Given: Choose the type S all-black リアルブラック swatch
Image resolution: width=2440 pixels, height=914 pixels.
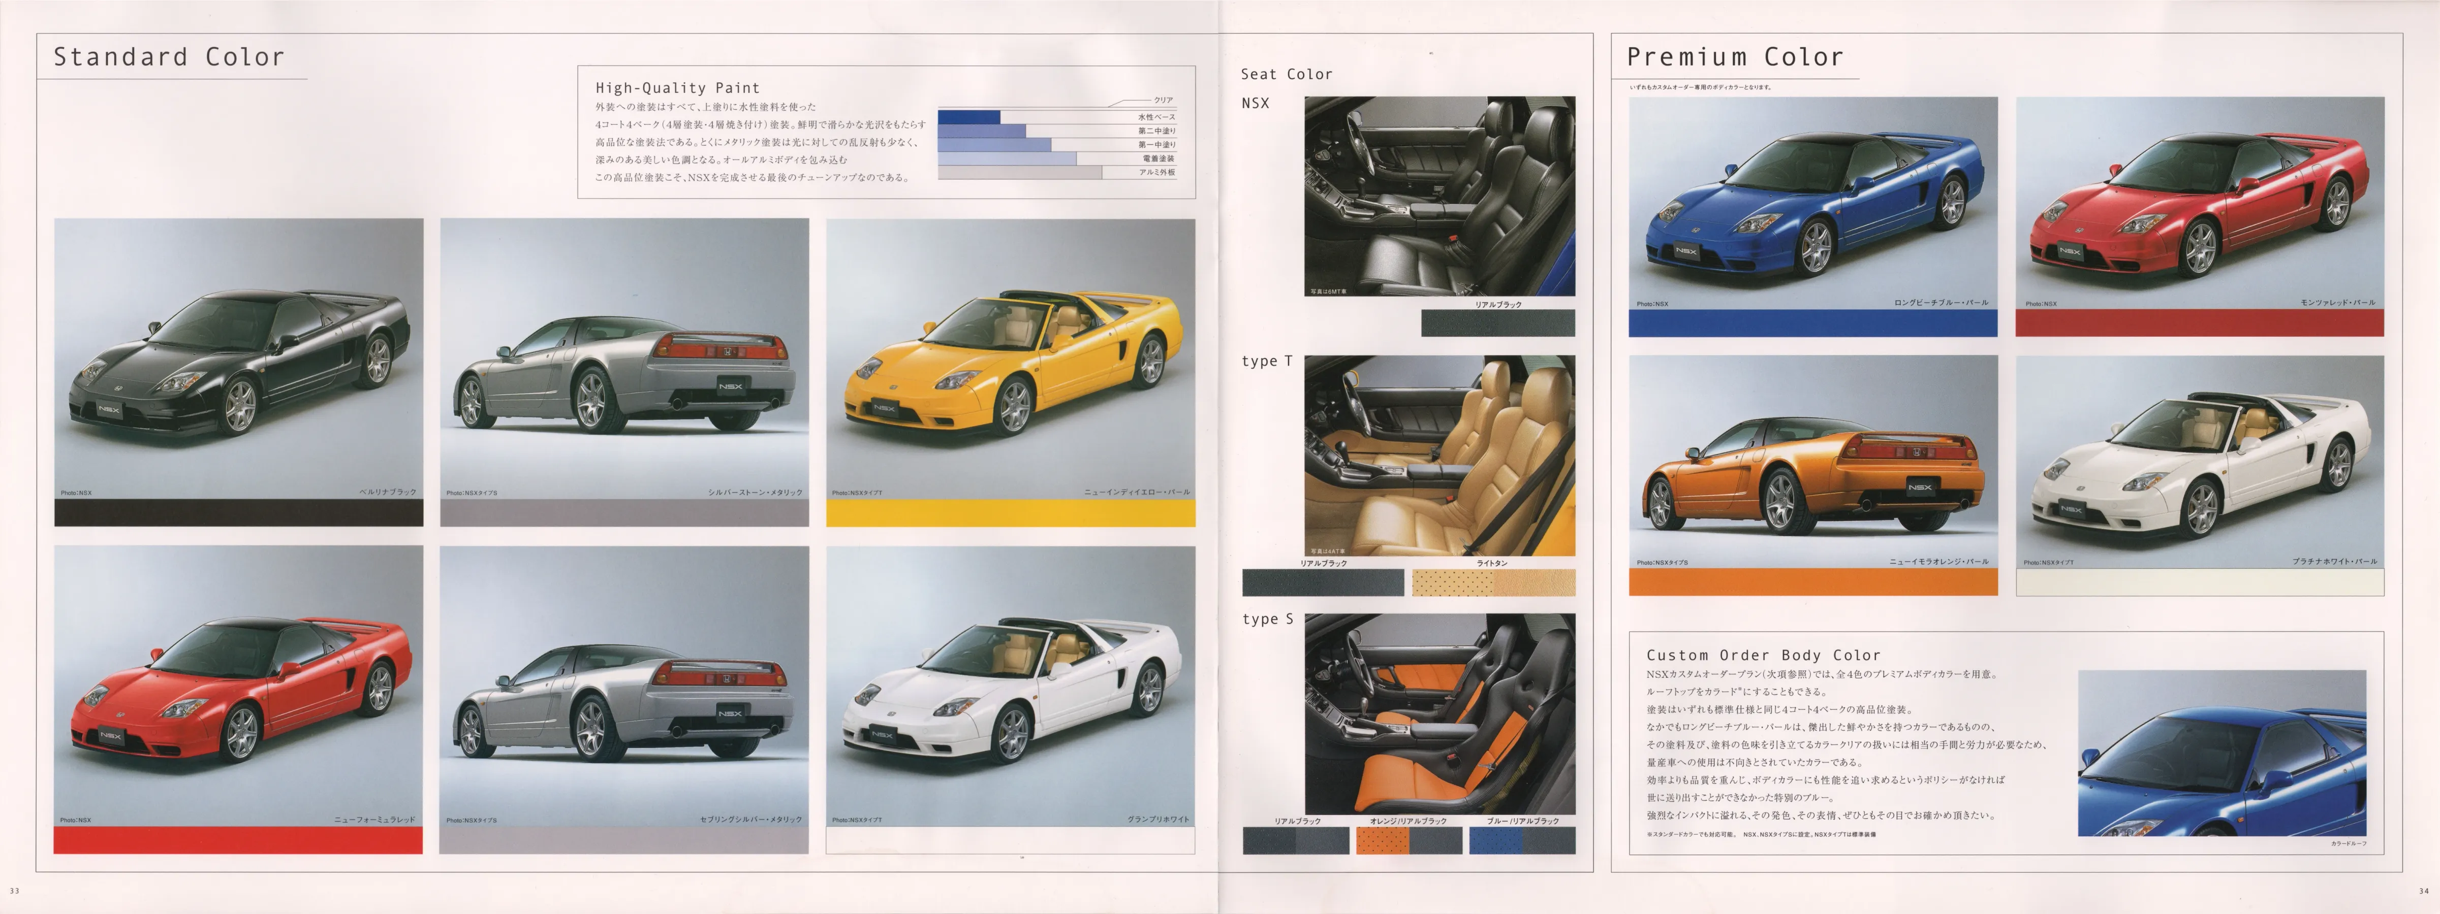Looking at the screenshot, I should pyautogui.click(x=1296, y=840).
